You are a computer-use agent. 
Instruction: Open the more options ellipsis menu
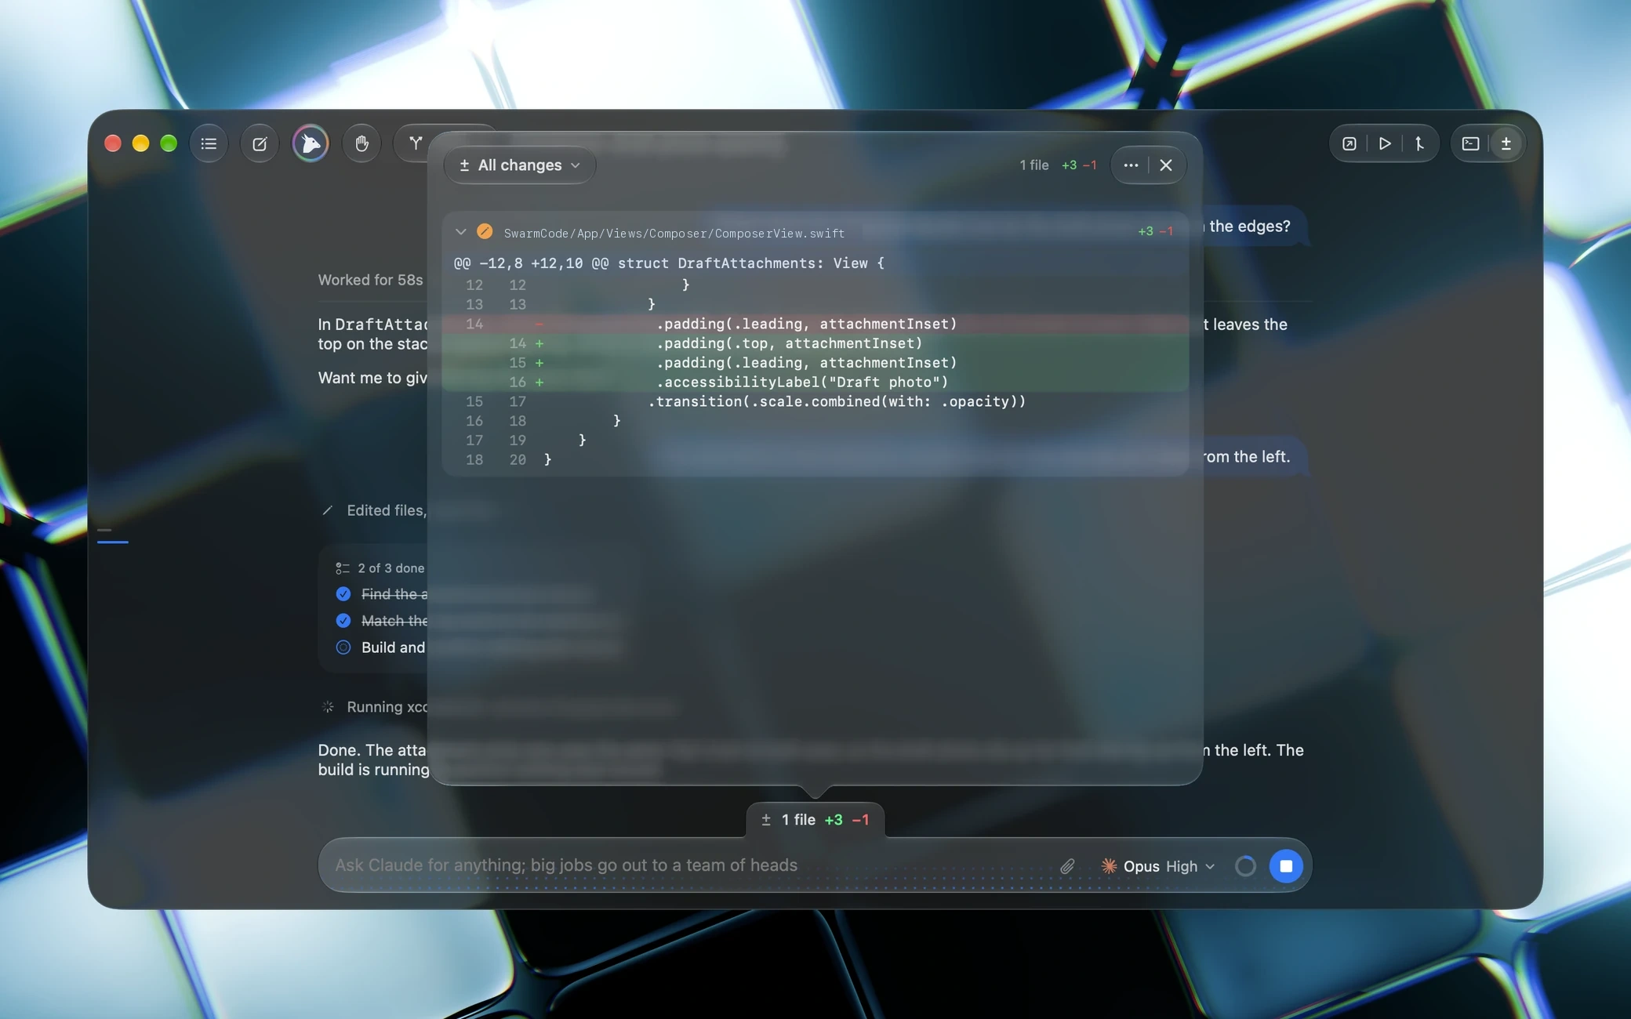click(x=1131, y=165)
